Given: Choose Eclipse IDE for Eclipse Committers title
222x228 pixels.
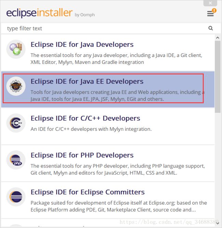Looking at the screenshot, I should click(x=87, y=192).
